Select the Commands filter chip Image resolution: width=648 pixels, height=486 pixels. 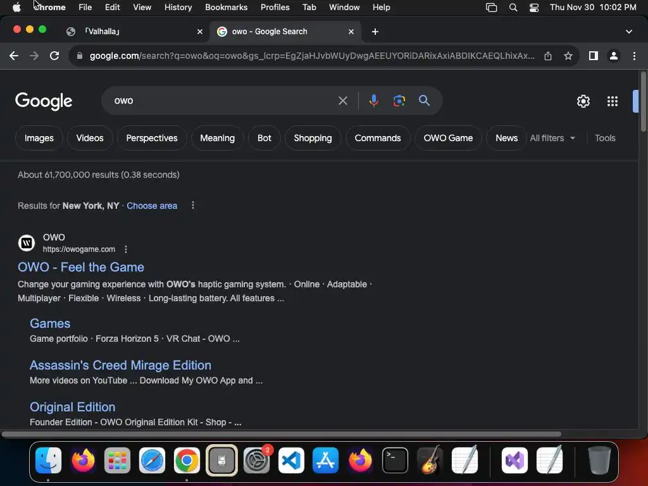coord(378,138)
